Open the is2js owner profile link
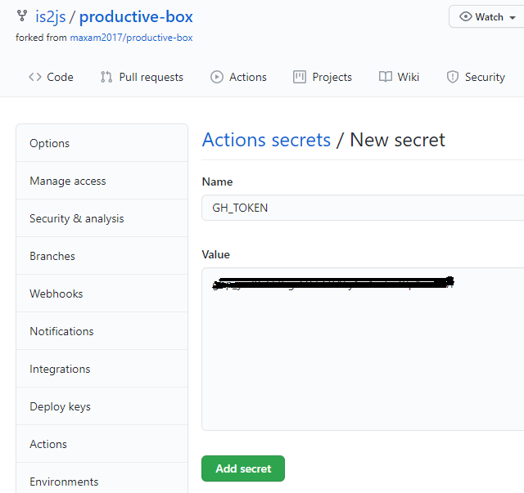Image resolution: width=524 pixels, height=493 pixels. click(x=51, y=16)
